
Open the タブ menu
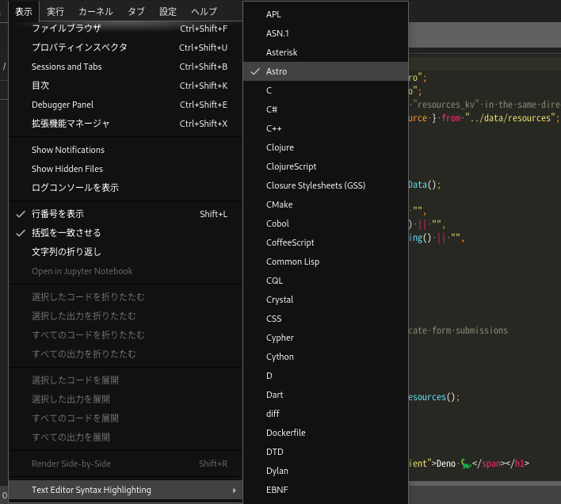(136, 11)
